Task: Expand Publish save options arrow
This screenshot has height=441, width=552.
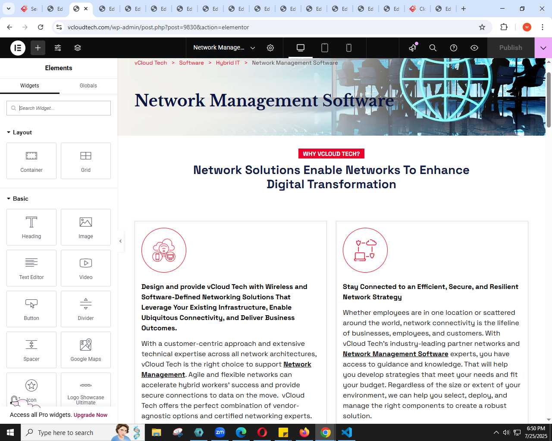Action: tap(543, 48)
